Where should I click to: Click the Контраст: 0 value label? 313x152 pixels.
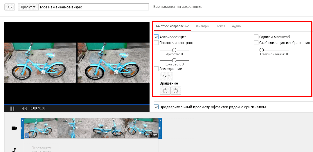click(x=174, y=64)
